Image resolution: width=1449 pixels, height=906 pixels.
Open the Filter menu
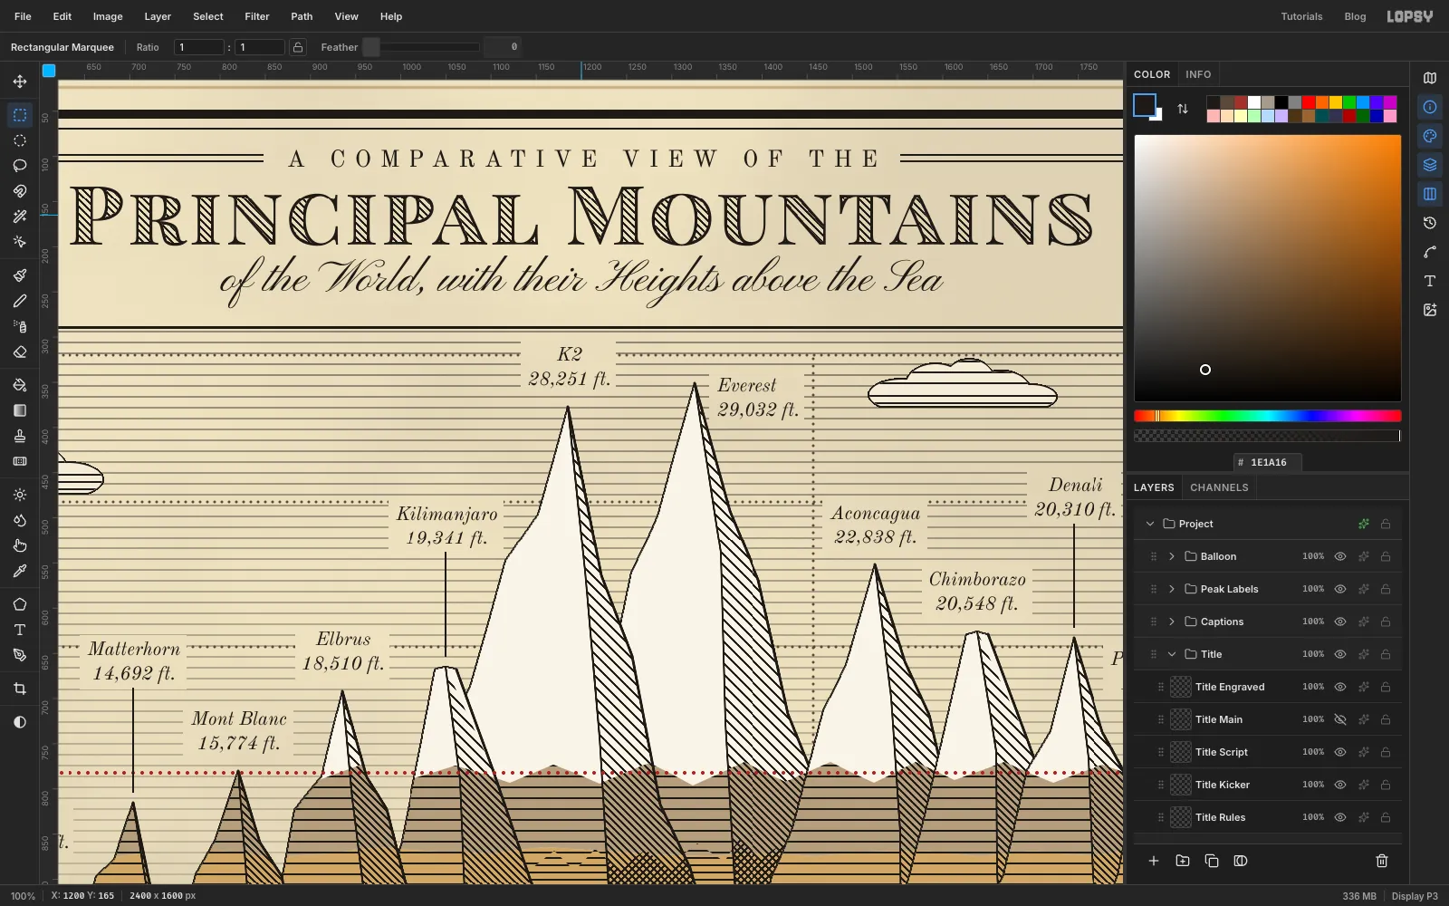257,16
